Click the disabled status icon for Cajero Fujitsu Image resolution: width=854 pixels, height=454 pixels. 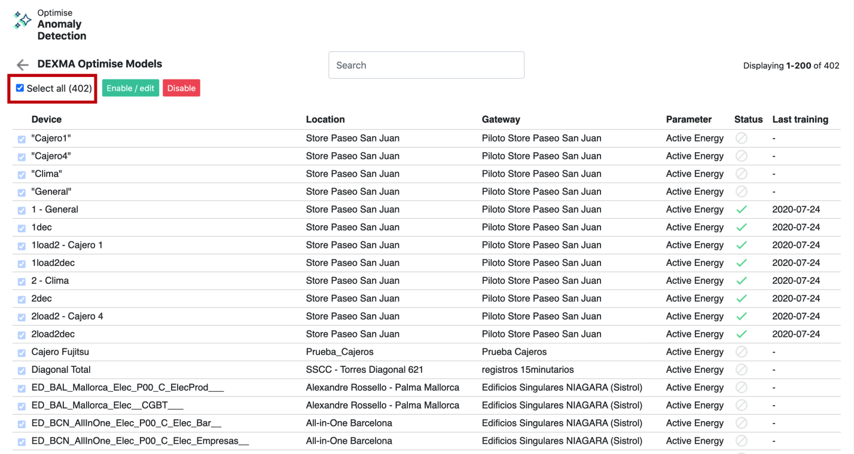pyautogui.click(x=741, y=352)
